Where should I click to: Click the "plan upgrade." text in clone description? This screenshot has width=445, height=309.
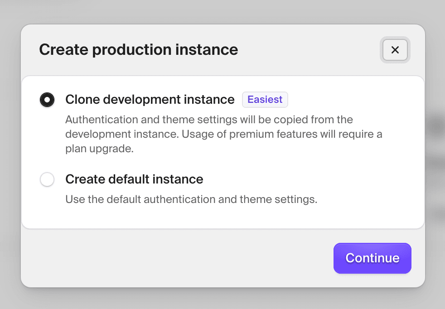coord(100,149)
